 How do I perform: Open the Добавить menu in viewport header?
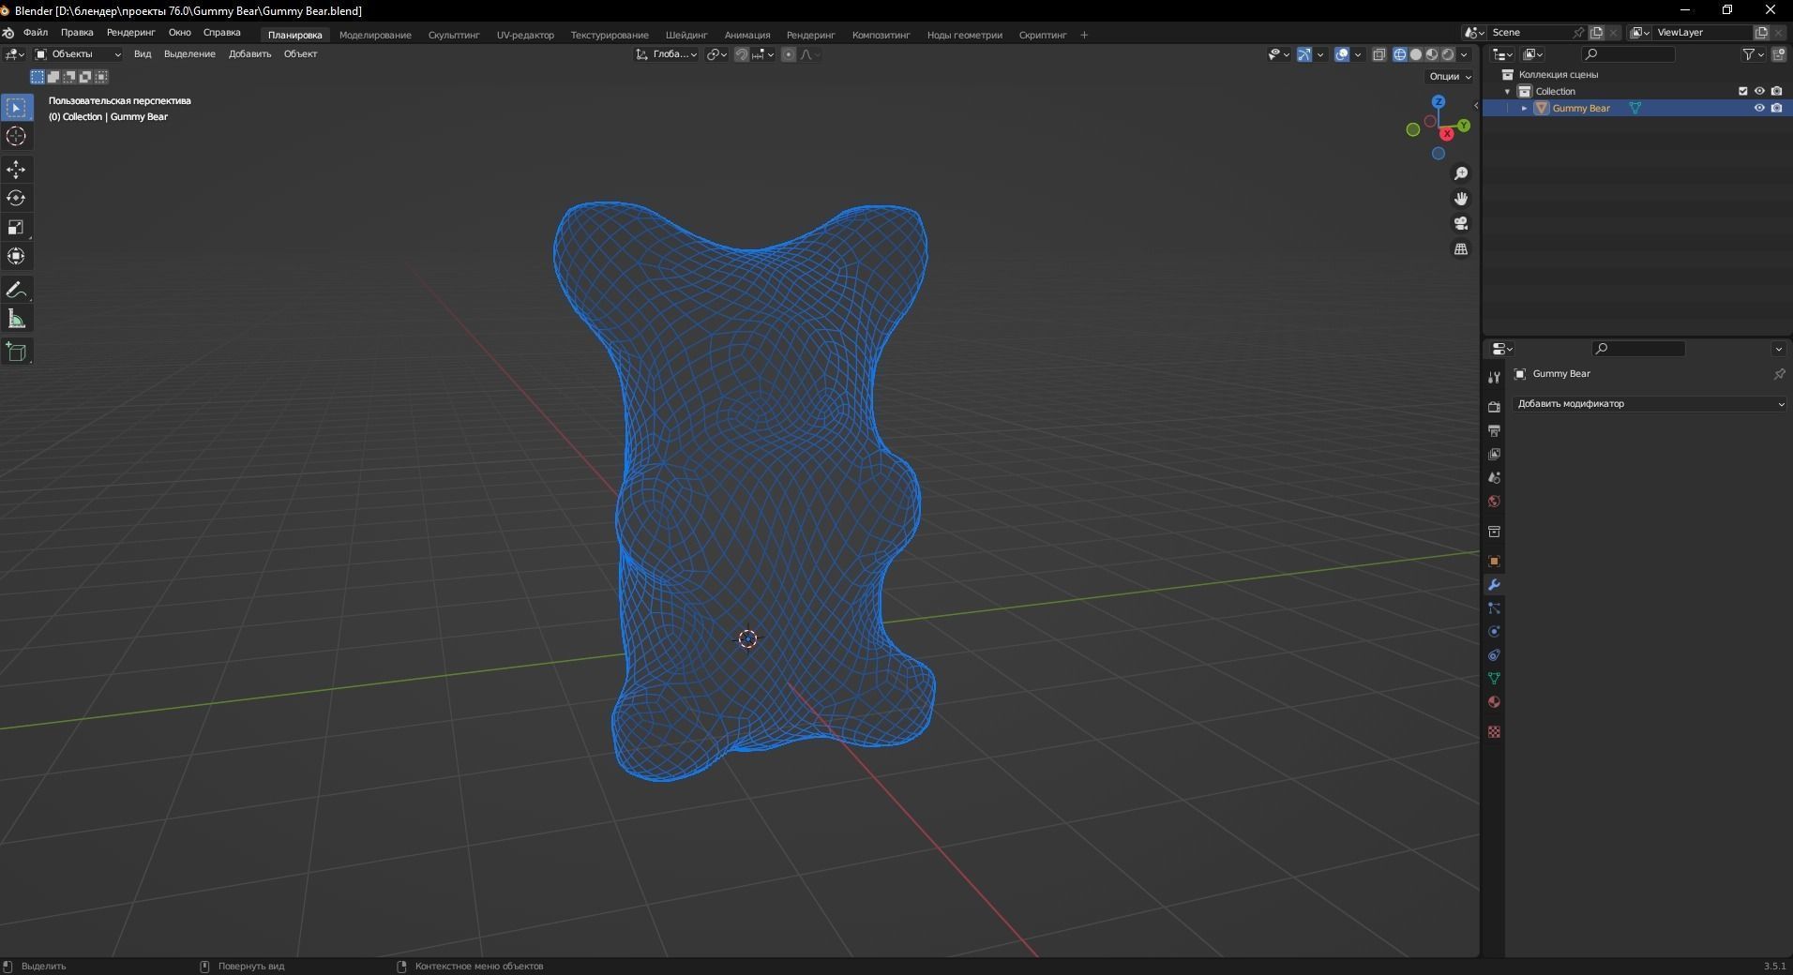[x=249, y=54]
